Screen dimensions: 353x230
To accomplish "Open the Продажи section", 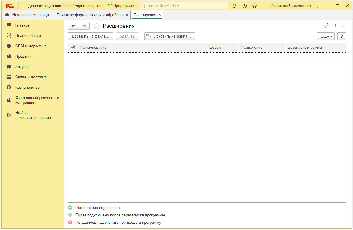I will (23, 56).
